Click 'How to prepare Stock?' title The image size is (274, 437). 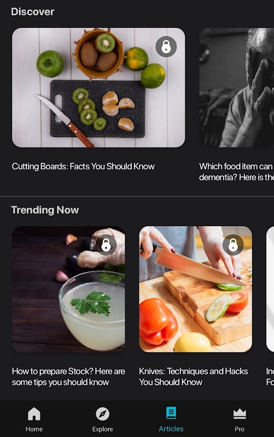point(68,376)
